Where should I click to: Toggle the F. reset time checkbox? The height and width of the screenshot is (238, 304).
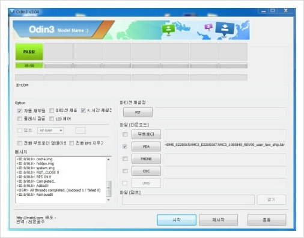[x=84, y=110]
